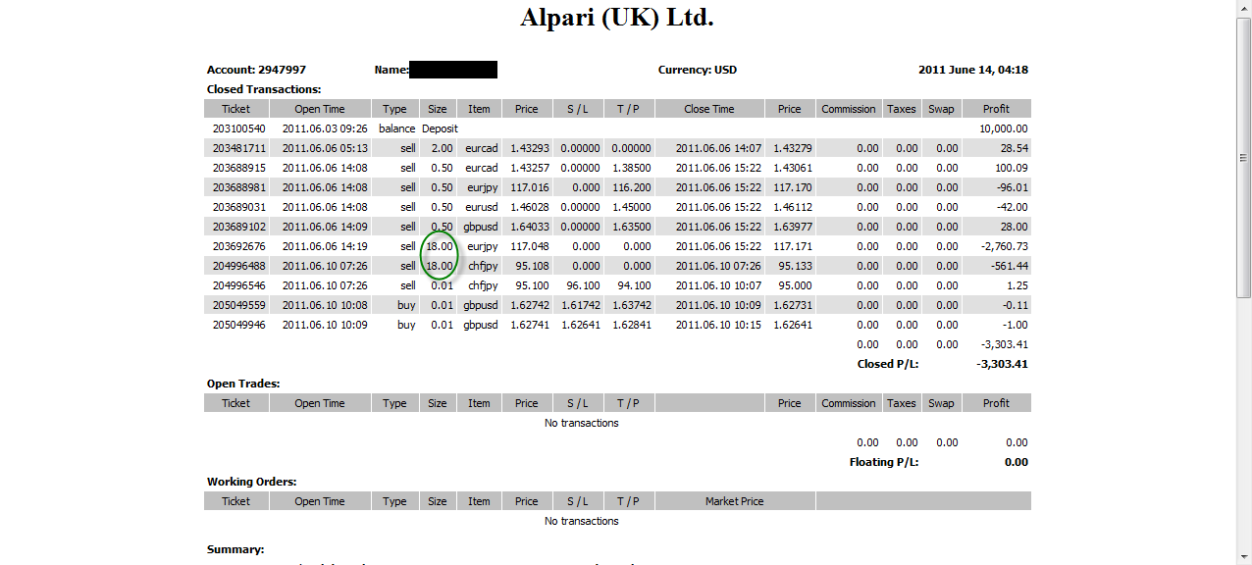The image size is (1252, 565).
Task: Click ticket number 203692676
Action: (238, 246)
